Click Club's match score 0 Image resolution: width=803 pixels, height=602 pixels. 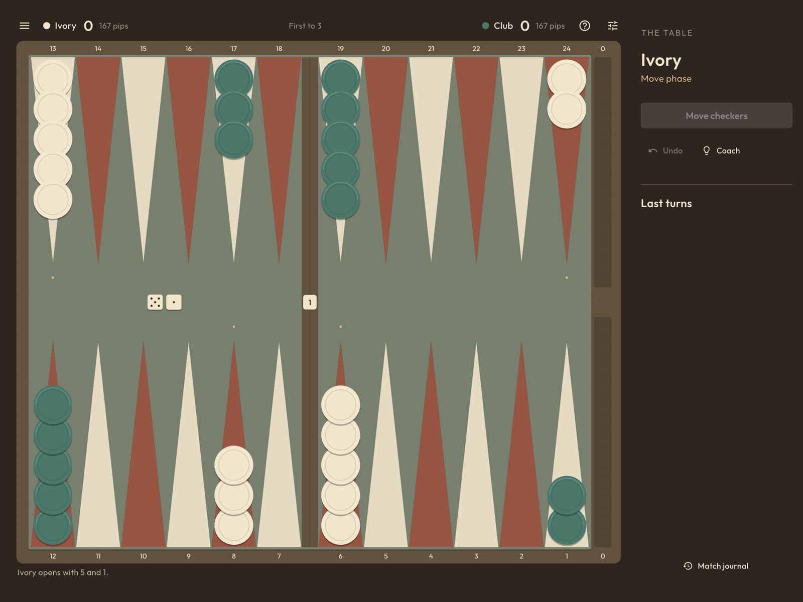click(x=524, y=26)
